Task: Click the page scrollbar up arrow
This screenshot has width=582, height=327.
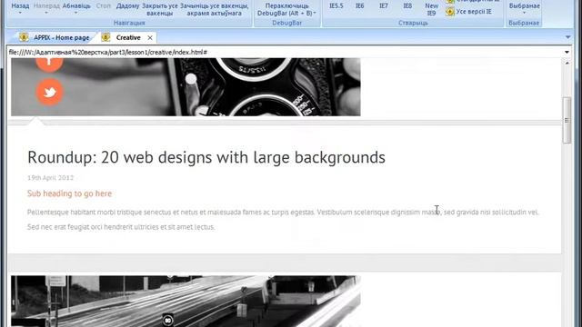Action: [x=567, y=63]
